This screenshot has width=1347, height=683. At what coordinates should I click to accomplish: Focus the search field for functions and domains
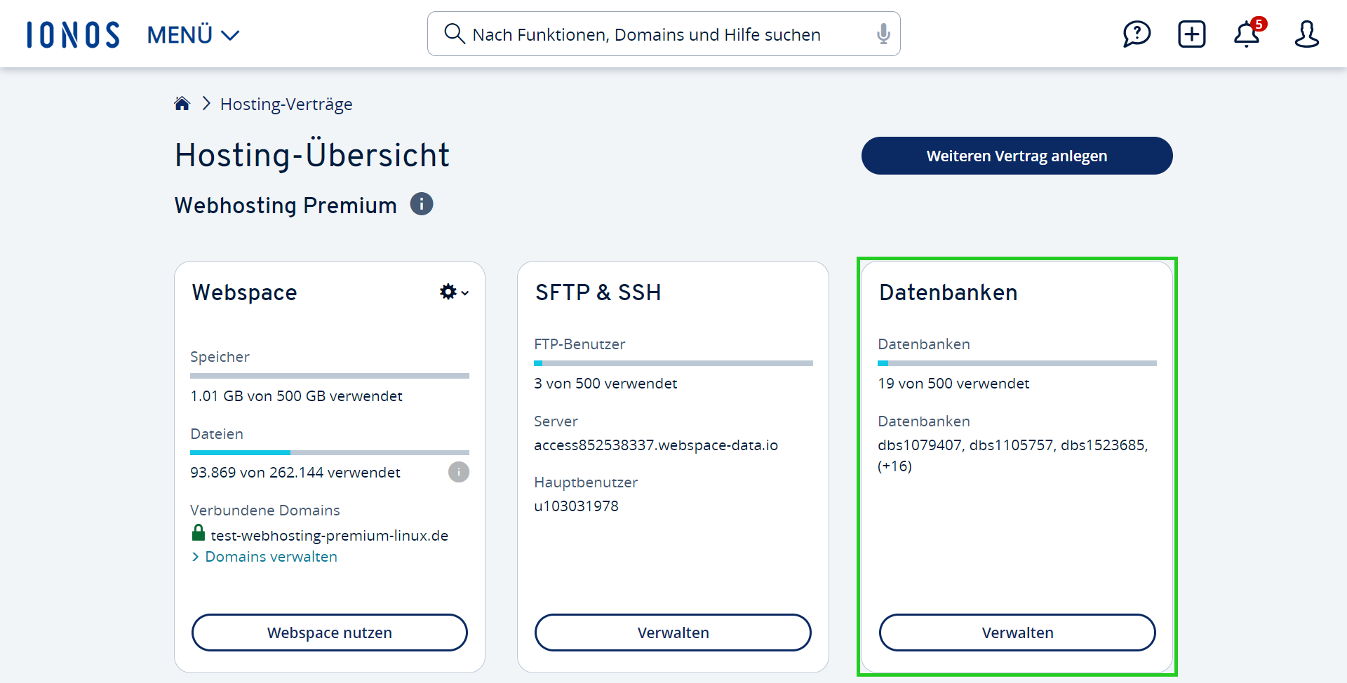(664, 34)
